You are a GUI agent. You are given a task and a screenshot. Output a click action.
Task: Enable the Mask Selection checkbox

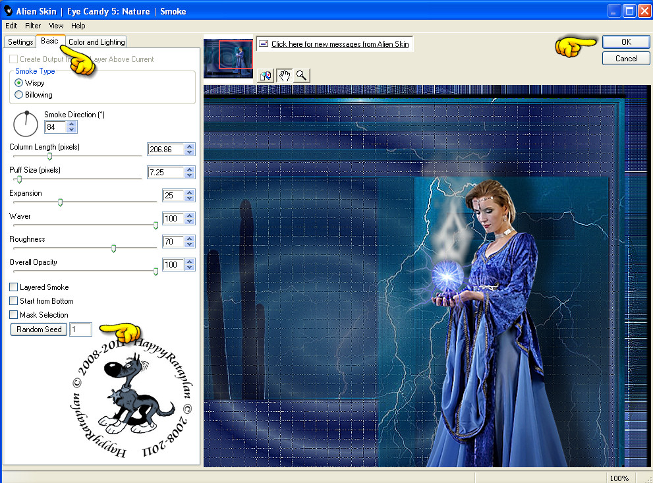(14, 314)
